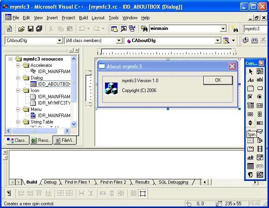The height and width of the screenshot is (208, 269).
Task: Switch to the Find in Files 1 tab
Action: click(x=77, y=182)
